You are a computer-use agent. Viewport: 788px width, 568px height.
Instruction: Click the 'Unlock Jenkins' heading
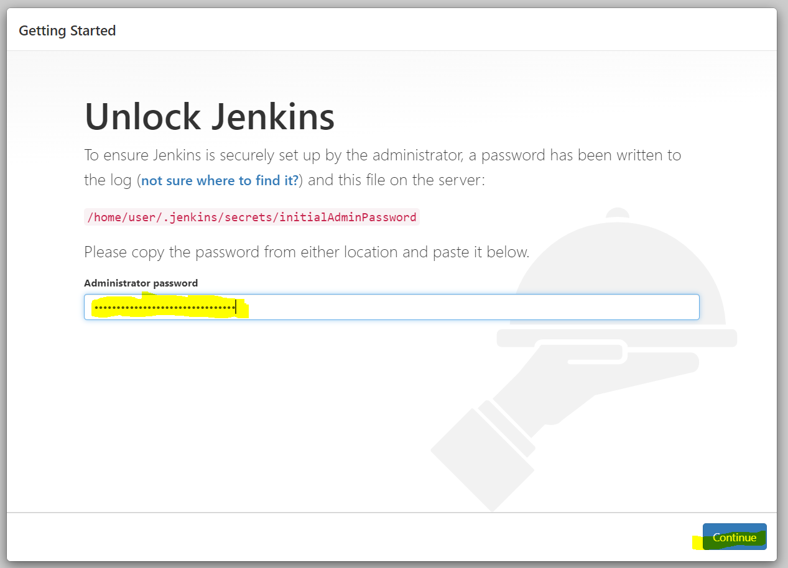[x=210, y=117]
